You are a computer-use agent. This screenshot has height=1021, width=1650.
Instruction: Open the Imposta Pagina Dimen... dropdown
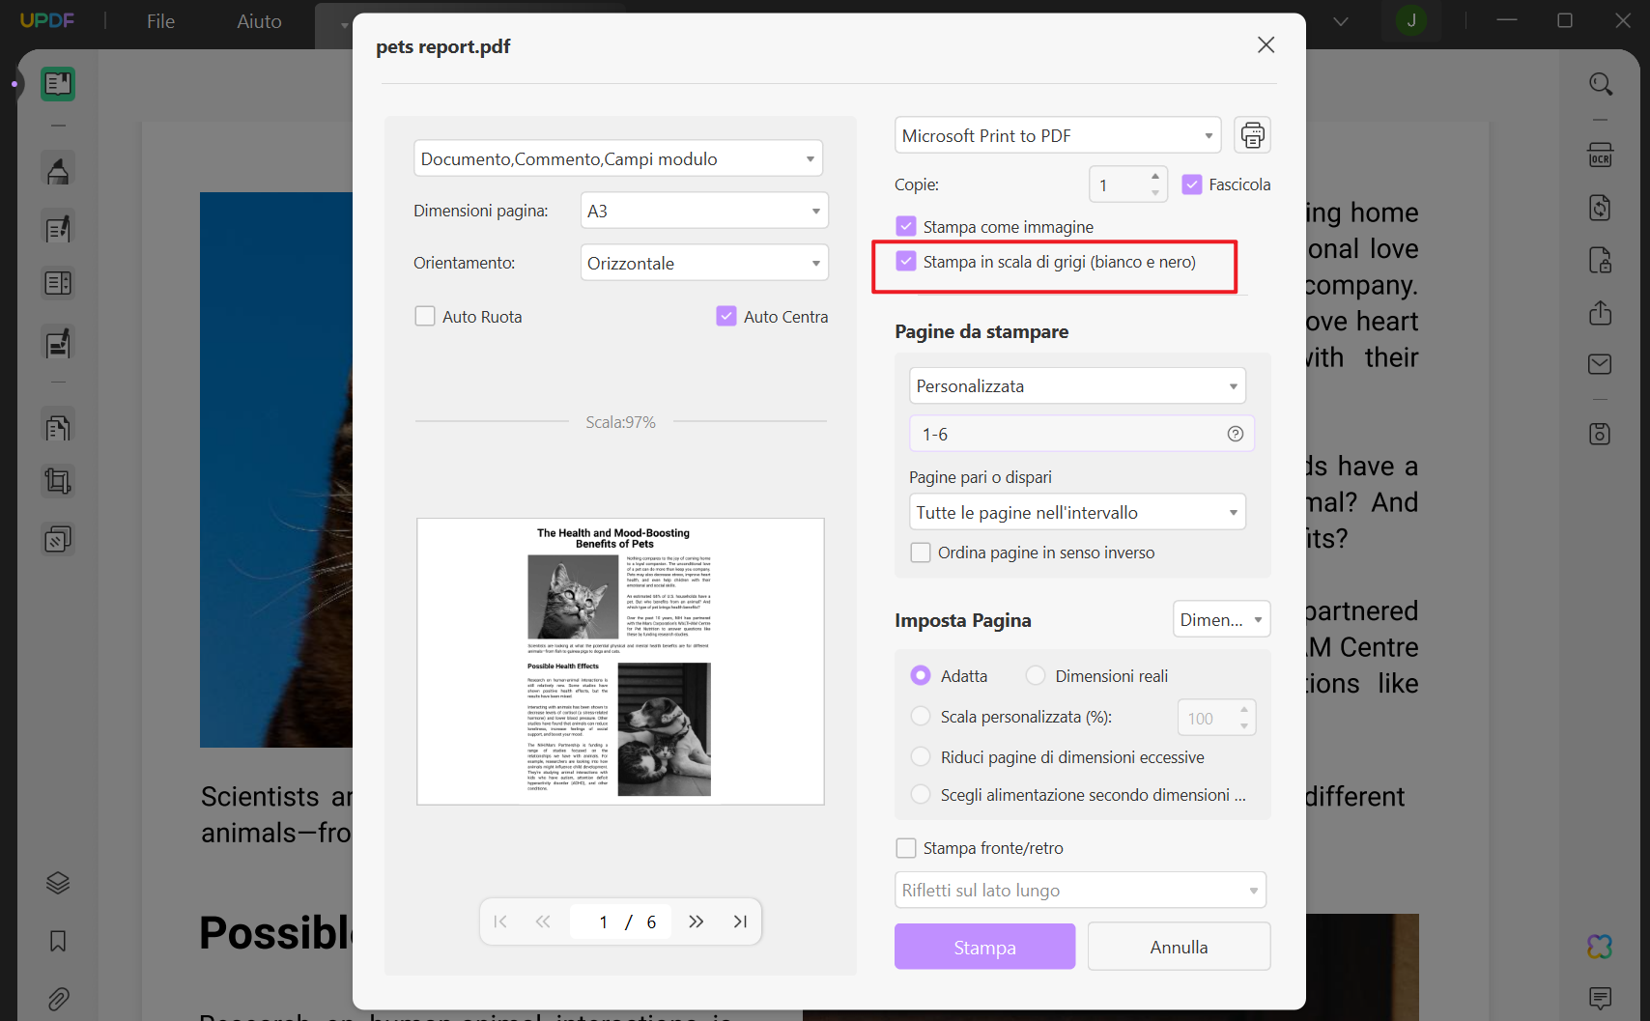pos(1221,619)
